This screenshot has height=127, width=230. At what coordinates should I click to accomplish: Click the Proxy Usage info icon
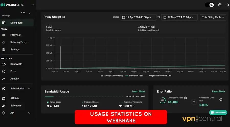(x=64, y=17)
